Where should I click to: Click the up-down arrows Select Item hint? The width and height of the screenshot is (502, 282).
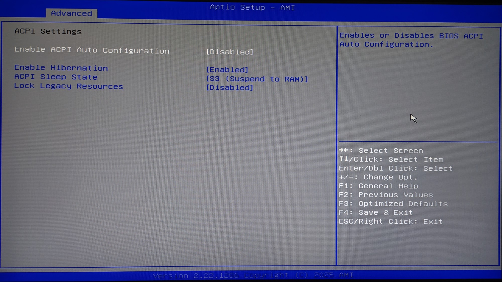click(391, 159)
